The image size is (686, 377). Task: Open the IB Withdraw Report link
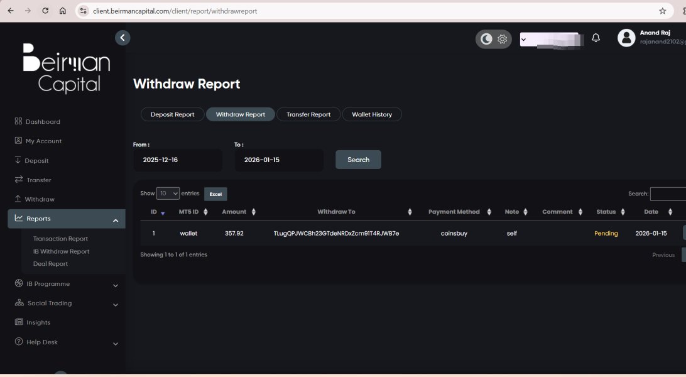[61, 251]
